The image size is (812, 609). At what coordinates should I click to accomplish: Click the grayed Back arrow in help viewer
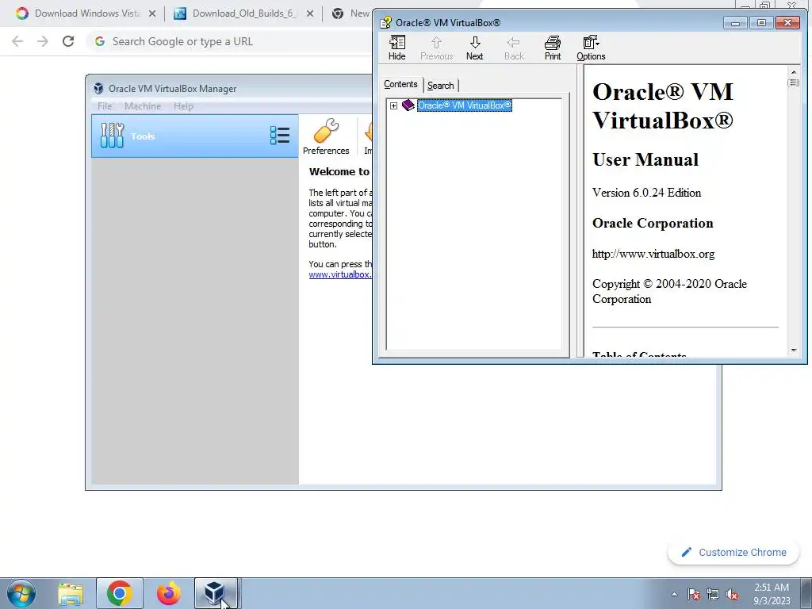(514, 48)
